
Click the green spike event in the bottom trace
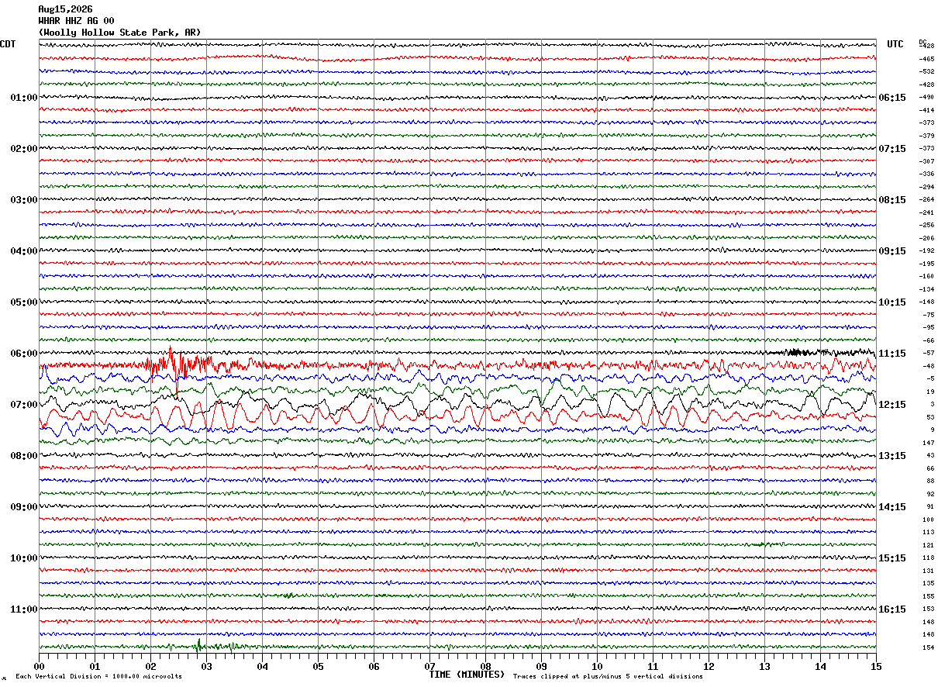point(199,645)
